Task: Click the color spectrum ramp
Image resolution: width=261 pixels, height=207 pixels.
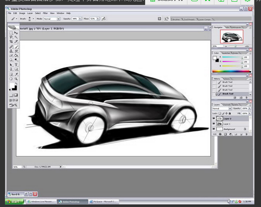Action: tap(231, 71)
